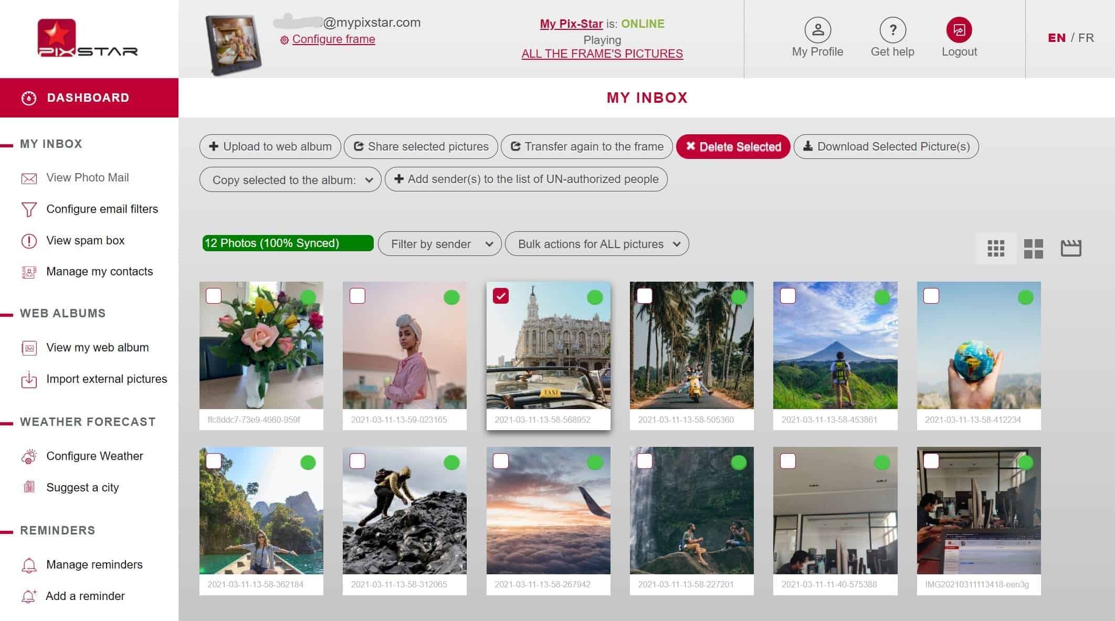Click the Import external pictures download icon
This screenshot has height=621, width=1115.
pos(29,379)
